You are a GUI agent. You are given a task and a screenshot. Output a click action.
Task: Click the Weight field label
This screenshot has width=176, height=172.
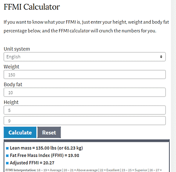point(11,67)
